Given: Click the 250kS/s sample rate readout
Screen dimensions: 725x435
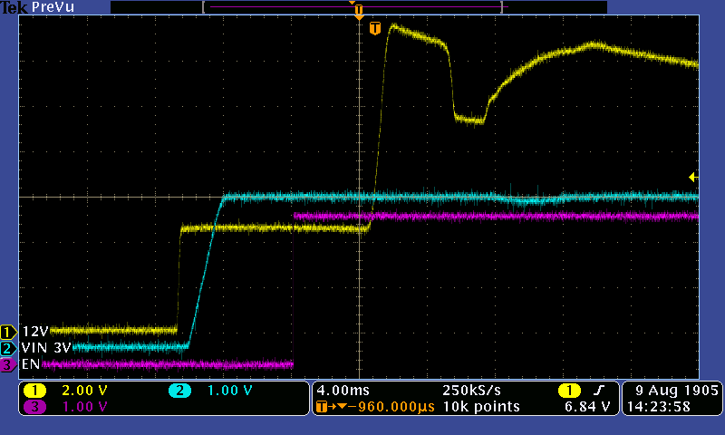Looking at the screenshot, I should pyautogui.click(x=471, y=391).
